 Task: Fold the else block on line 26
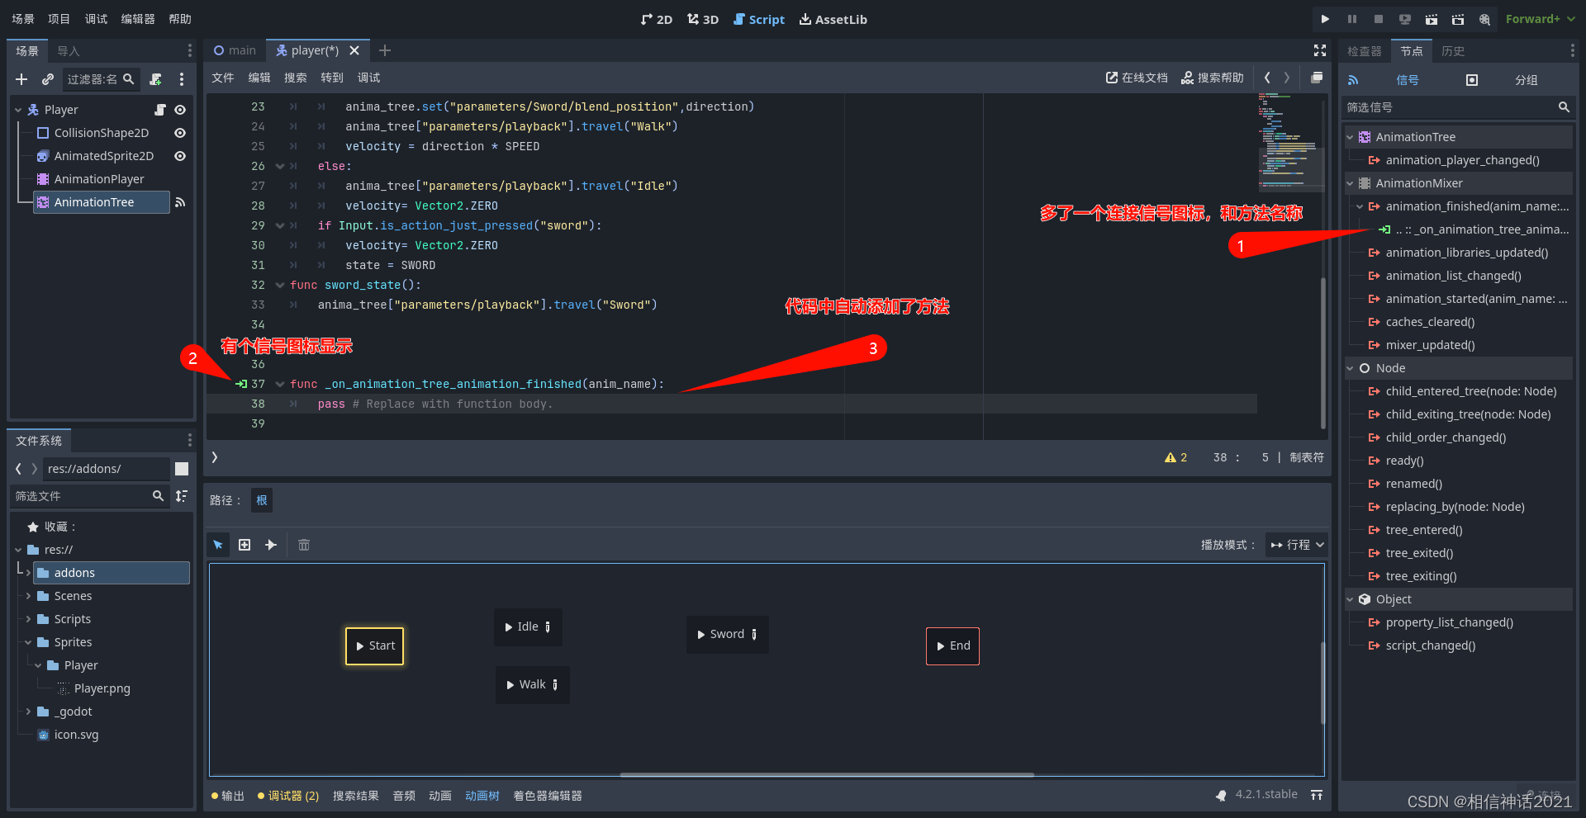pyautogui.click(x=280, y=166)
